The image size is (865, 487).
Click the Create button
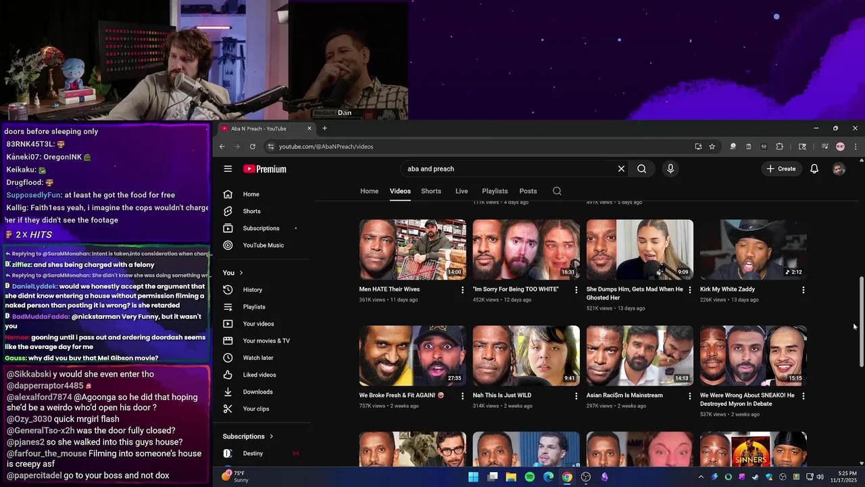781,169
